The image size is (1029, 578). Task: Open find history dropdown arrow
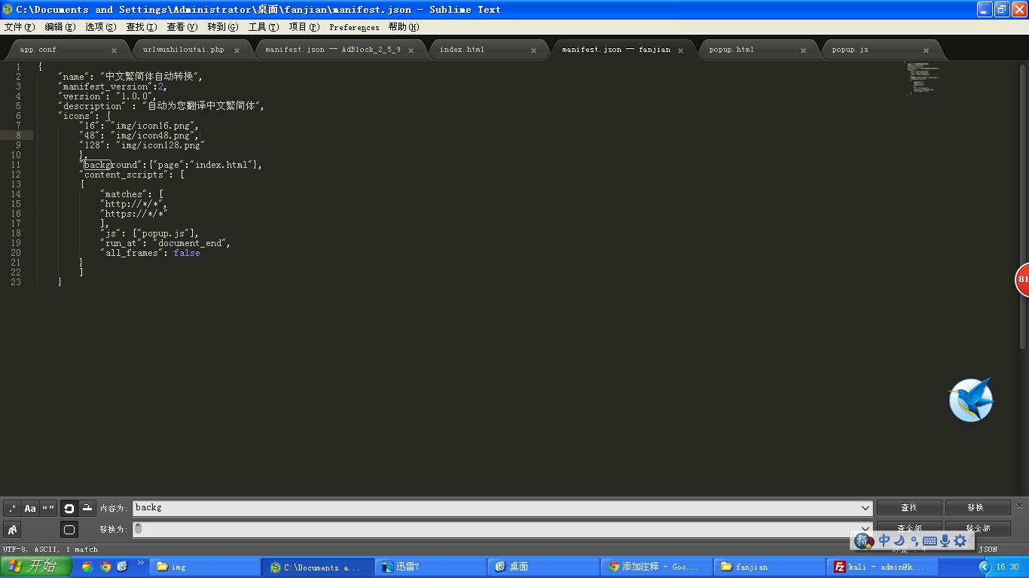[x=865, y=508]
